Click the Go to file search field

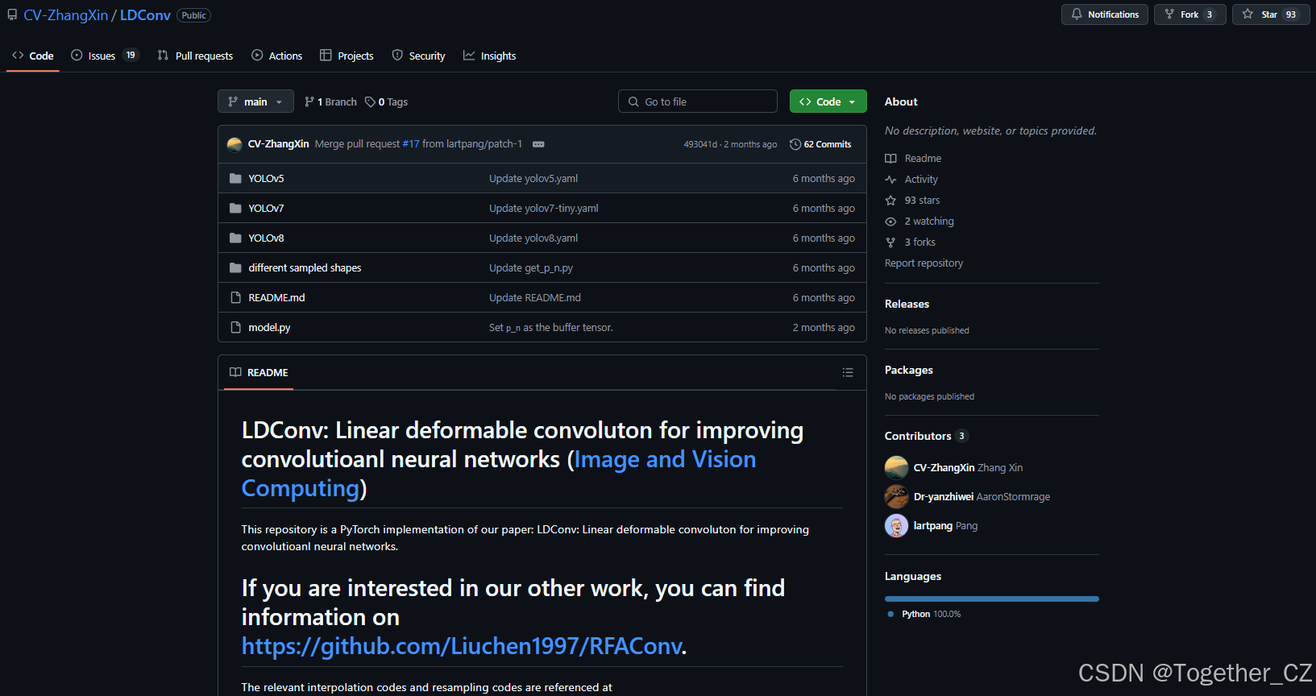tap(698, 101)
